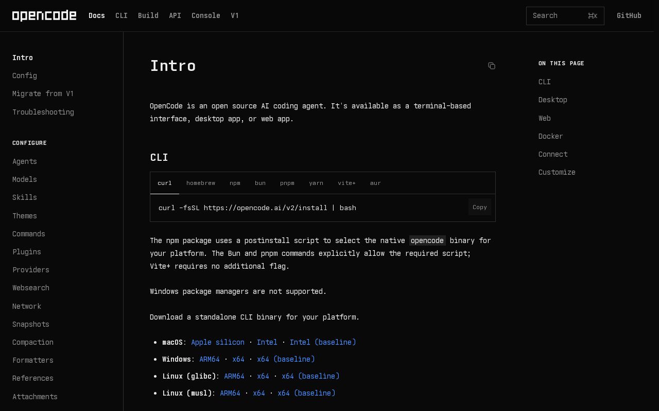Download the Linux (musl) x64 (baseline) binary

coord(306,393)
